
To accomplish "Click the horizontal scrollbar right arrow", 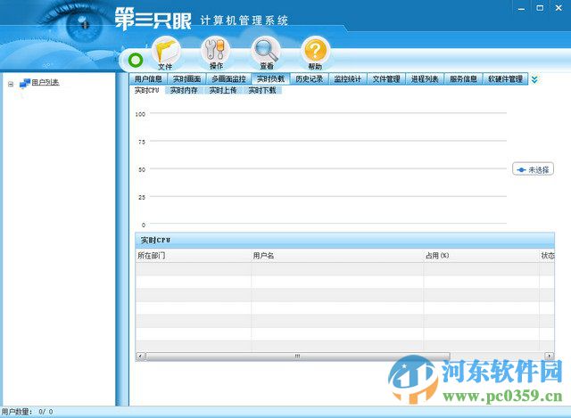I will click(550, 356).
